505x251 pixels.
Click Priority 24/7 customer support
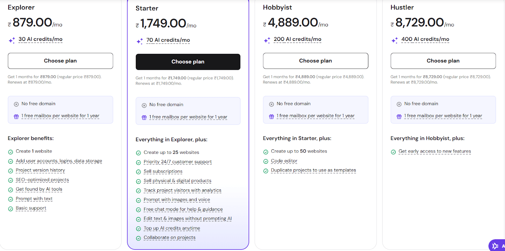tap(178, 162)
